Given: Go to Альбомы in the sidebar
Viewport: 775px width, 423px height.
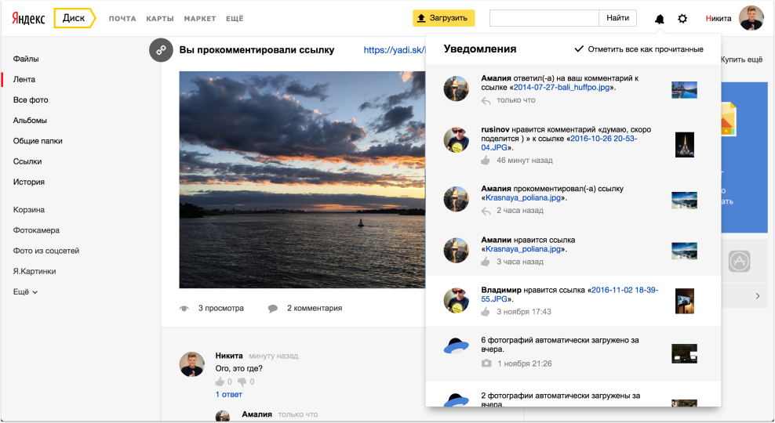Looking at the screenshot, I should coord(30,120).
